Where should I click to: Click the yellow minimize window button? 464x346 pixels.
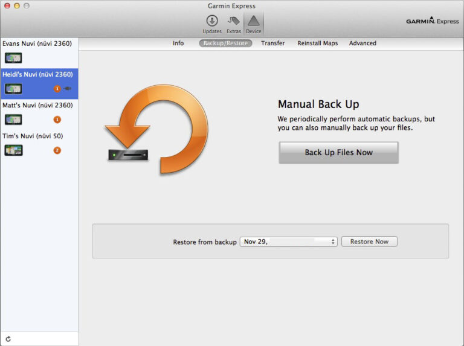click(17, 5)
